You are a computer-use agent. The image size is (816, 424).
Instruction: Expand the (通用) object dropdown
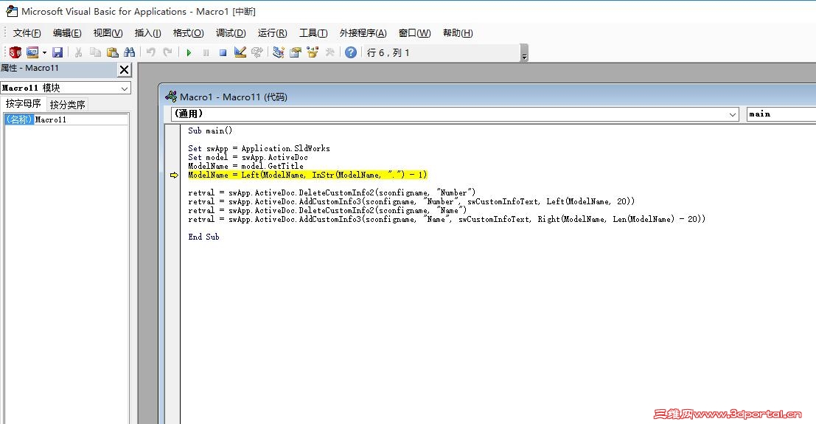click(x=733, y=114)
